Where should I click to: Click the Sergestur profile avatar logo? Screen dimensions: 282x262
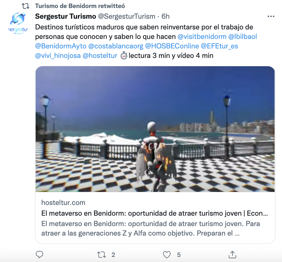pyautogui.click(x=18, y=23)
